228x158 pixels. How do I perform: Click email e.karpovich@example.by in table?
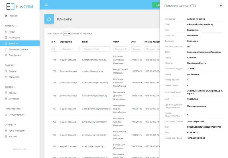click(94, 60)
